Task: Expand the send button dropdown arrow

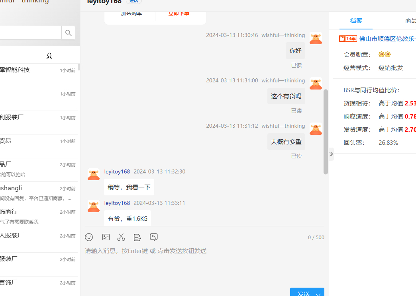Action: point(318,294)
